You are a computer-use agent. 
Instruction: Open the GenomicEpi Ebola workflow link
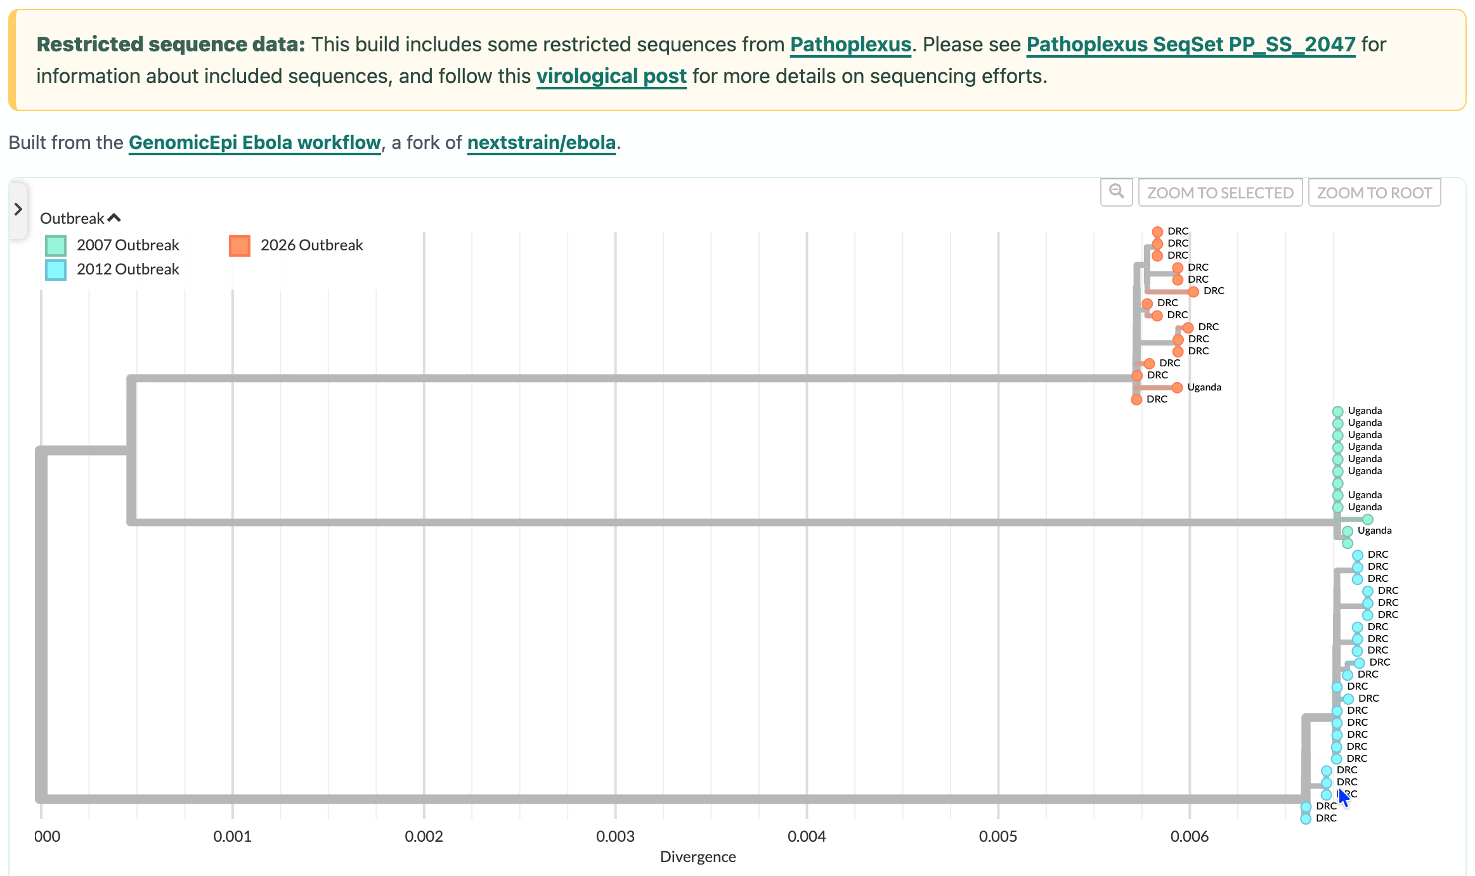(x=255, y=143)
